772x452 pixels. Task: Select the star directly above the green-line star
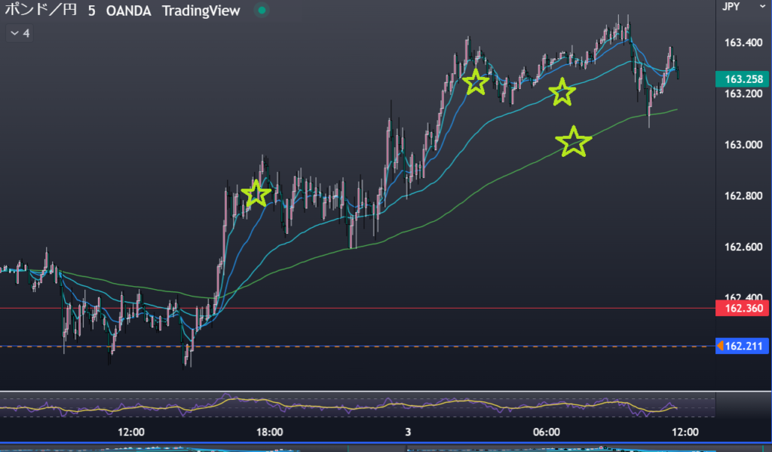562,91
